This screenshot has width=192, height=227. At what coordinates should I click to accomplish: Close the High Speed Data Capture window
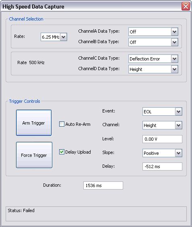coord(186,6)
